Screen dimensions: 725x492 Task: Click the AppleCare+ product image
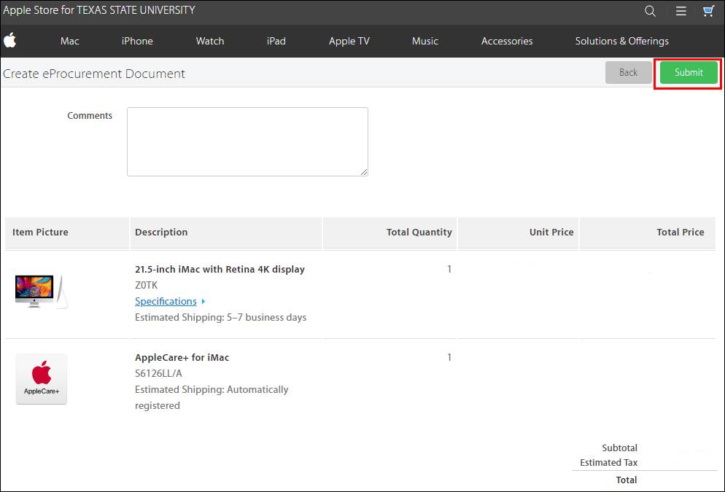[41, 379]
